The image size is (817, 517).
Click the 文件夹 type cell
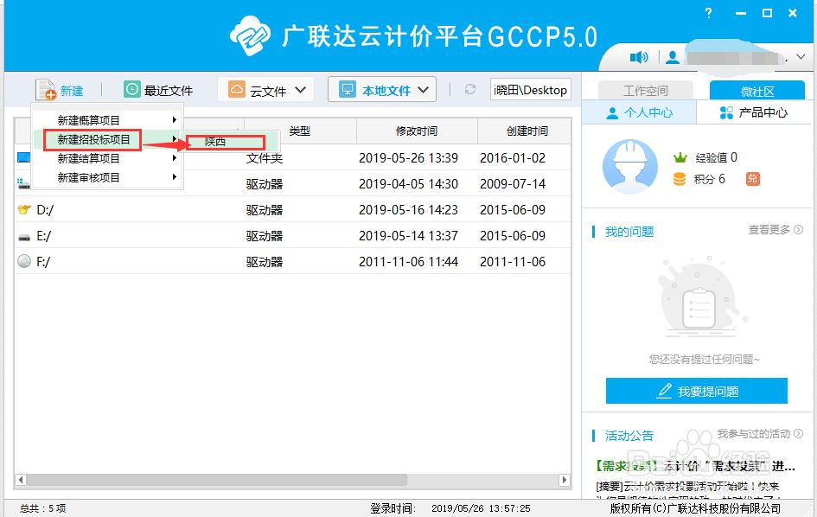click(265, 158)
